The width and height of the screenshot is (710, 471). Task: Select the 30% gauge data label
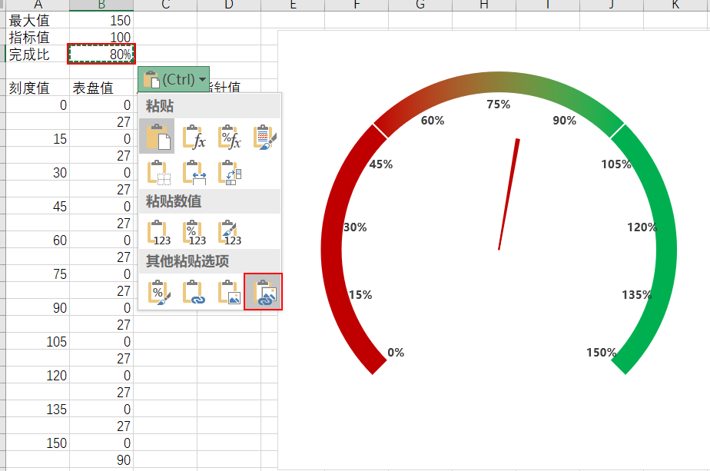(x=355, y=227)
